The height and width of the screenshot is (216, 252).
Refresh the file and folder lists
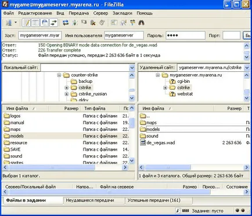coord(66,23)
